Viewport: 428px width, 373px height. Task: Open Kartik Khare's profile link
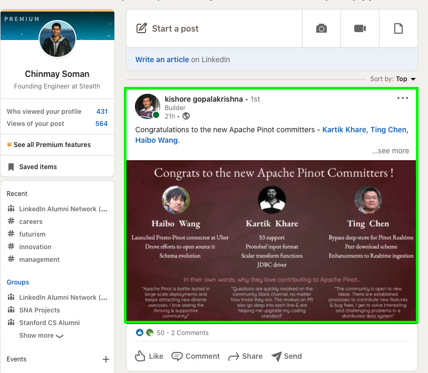(x=344, y=130)
